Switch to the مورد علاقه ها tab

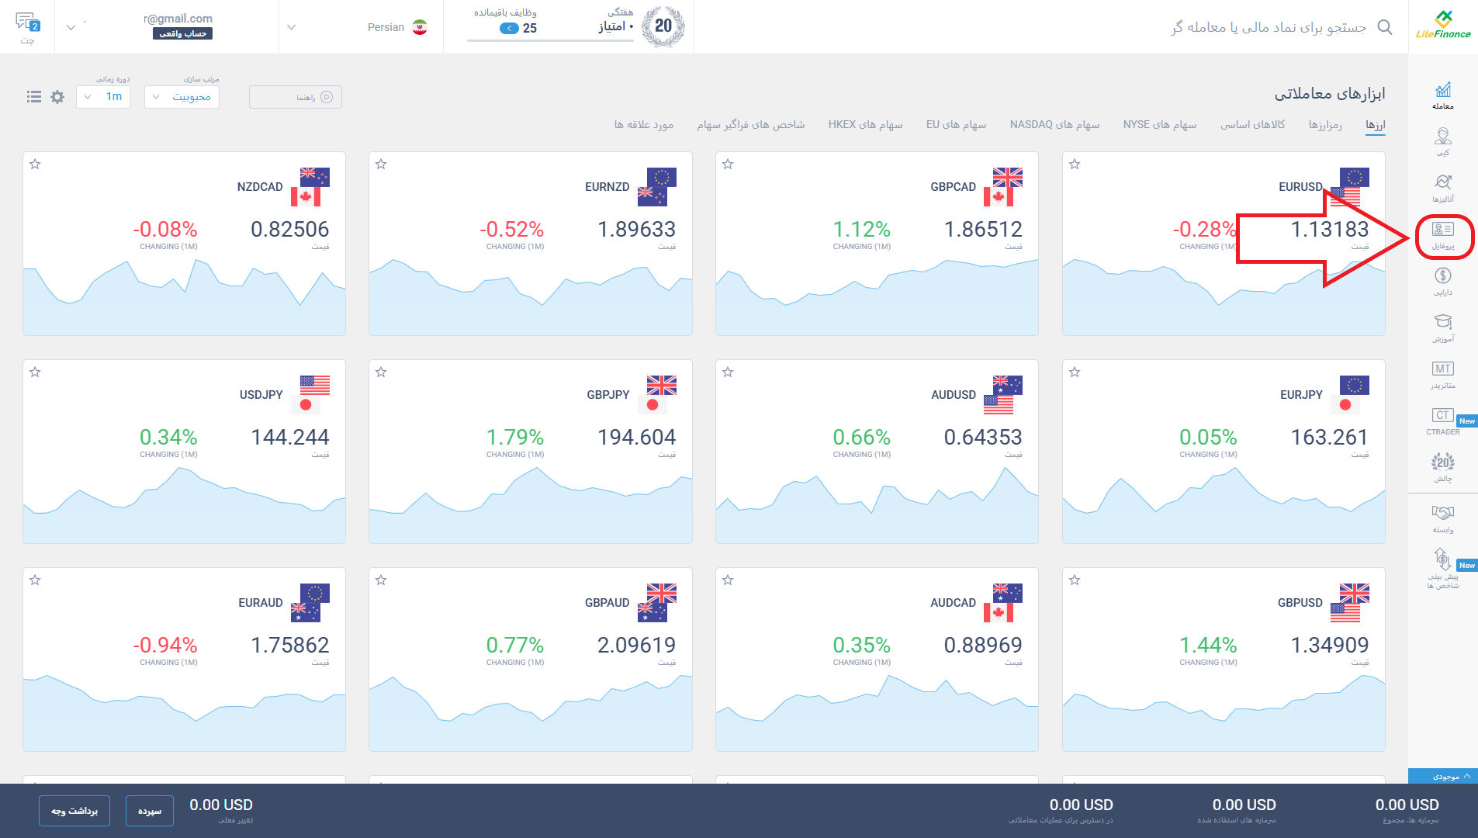(x=644, y=125)
